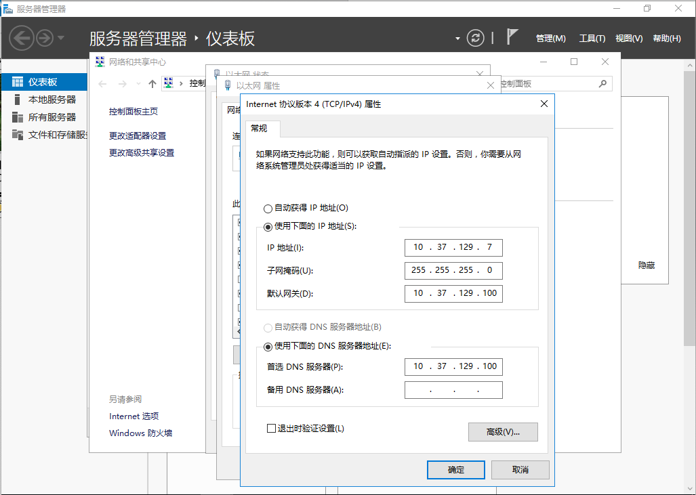Open 控制面板主页 link
696x495 pixels.
133,111
